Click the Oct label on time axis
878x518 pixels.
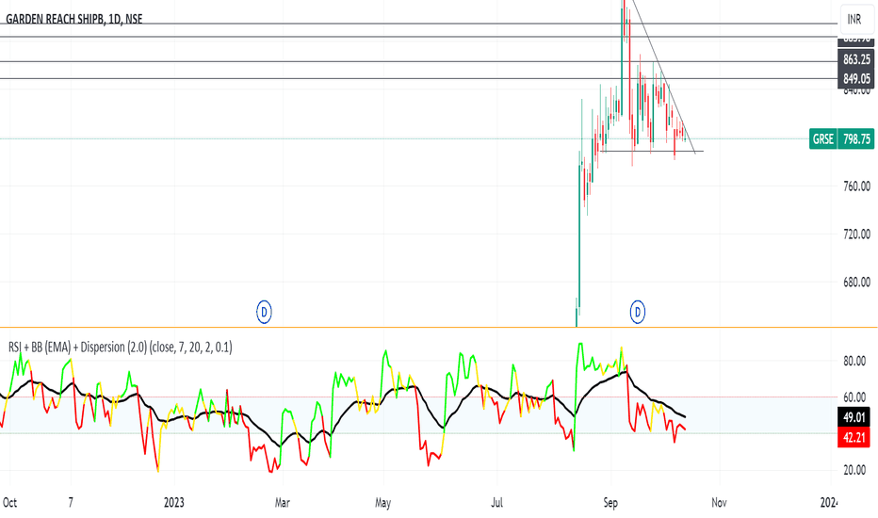click(9, 502)
